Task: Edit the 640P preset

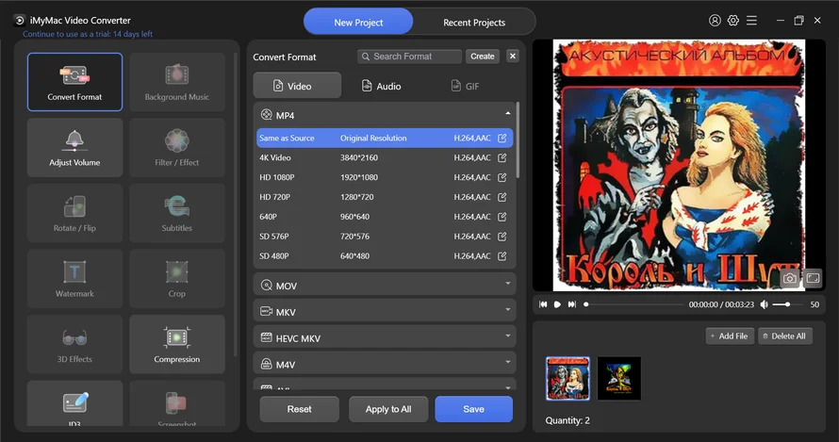Action: (x=502, y=217)
